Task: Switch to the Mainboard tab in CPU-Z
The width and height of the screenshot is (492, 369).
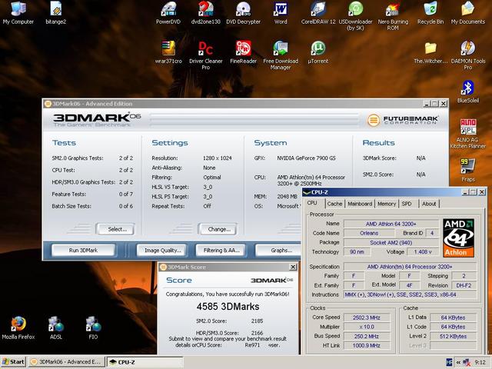Action: (x=360, y=204)
